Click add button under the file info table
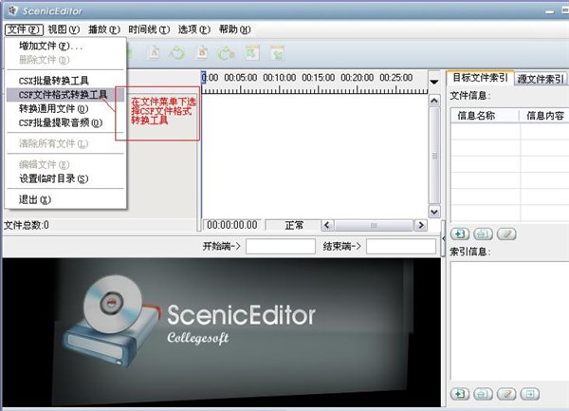This screenshot has width=569, height=411. (x=460, y=234)
